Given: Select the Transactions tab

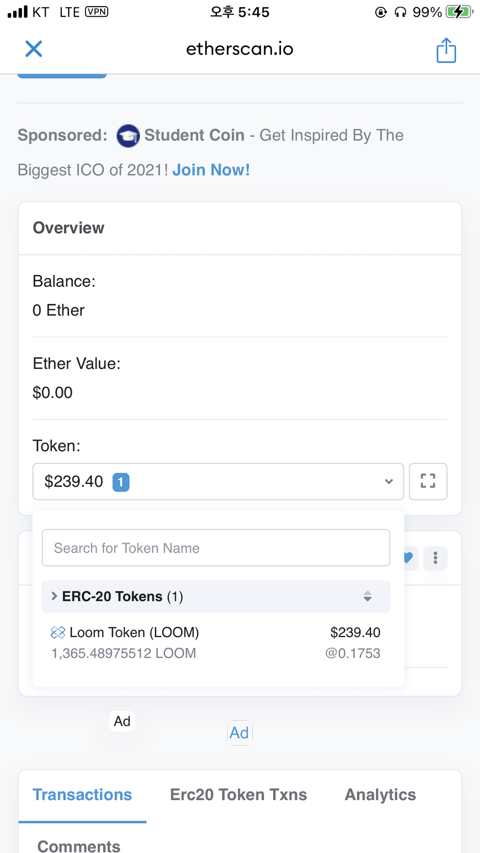Looking at the screenshot, I should pyautogui.click(x=82, y=794).
